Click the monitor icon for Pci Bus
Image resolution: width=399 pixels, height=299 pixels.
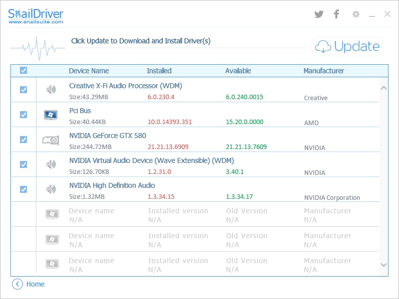(51, 115)
